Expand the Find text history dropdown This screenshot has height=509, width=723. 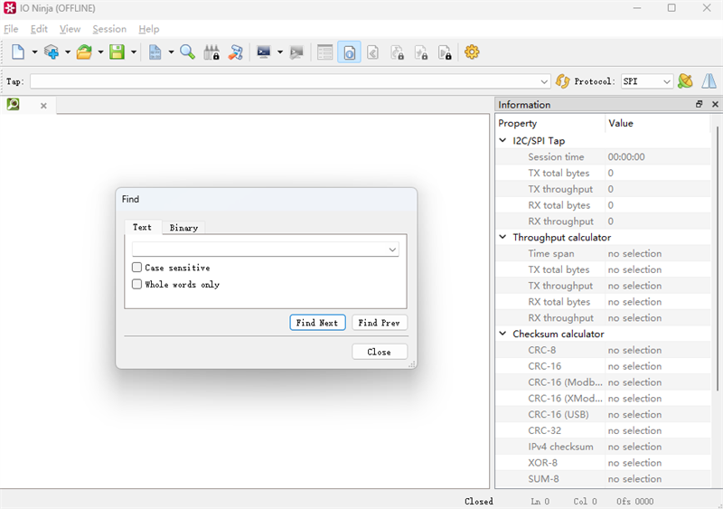pyautogui.click(x=392, y=250)
